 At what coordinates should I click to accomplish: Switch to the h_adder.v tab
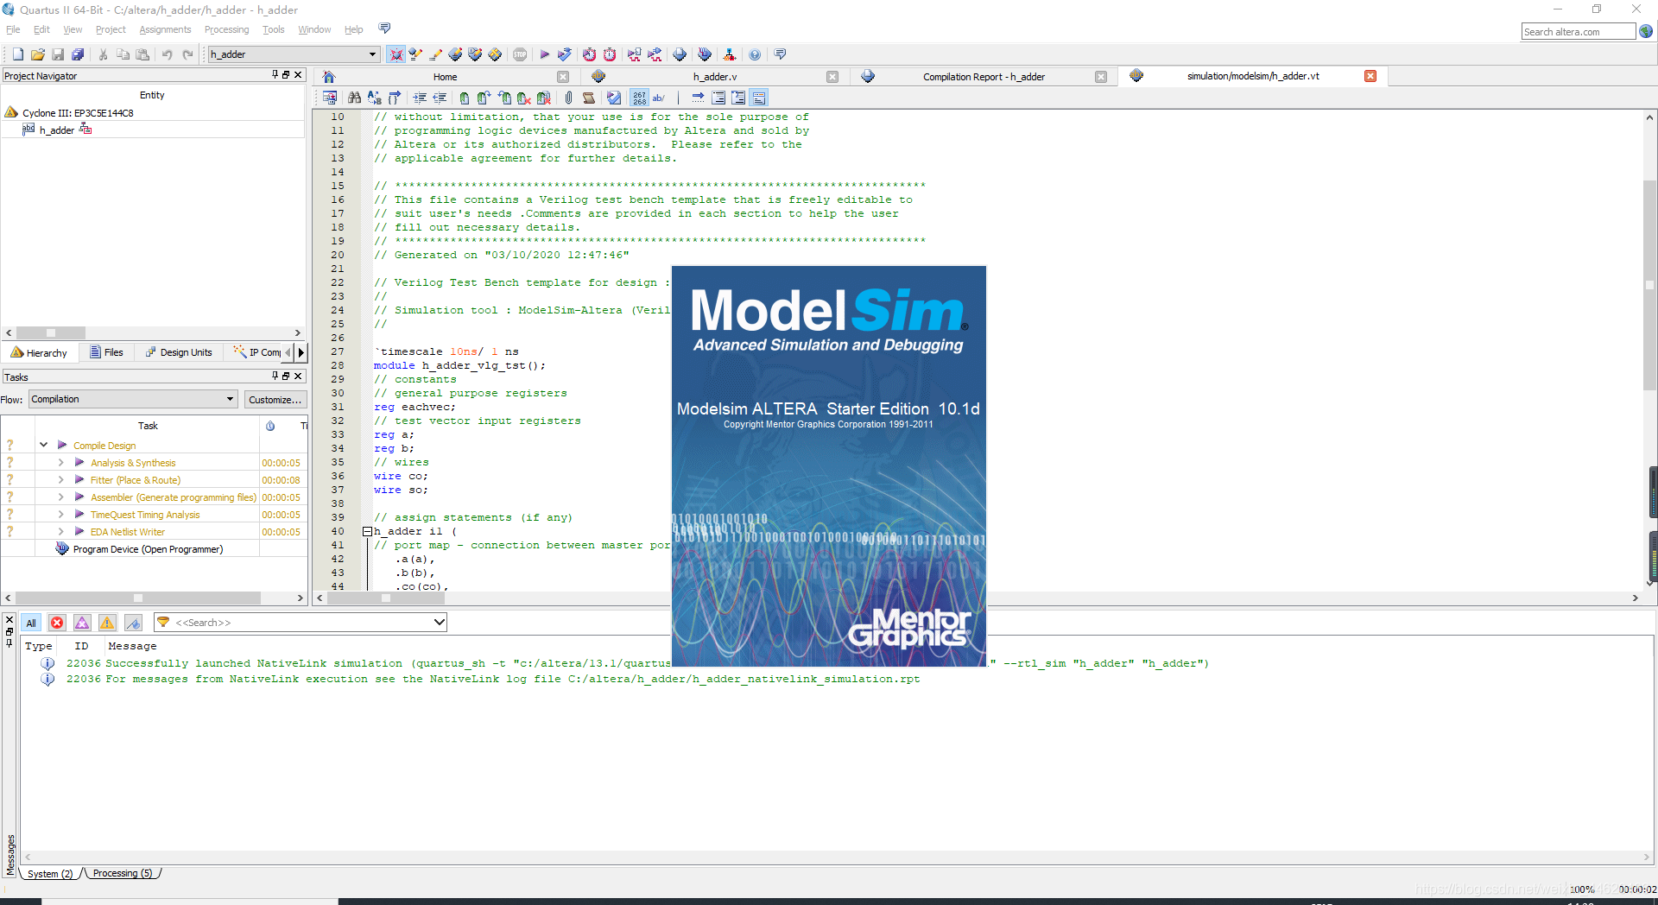coord(715,77)
